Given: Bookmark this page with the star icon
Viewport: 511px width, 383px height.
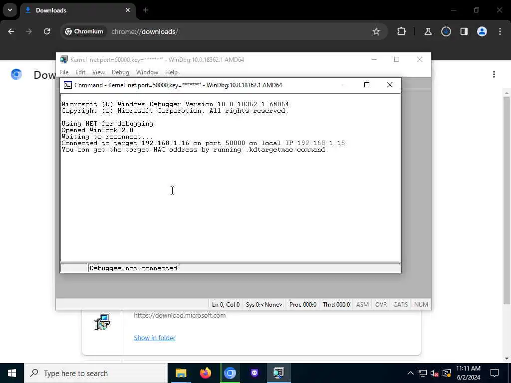Looking at the screenshot, I should pyautogui.click(x=376, y=31).
